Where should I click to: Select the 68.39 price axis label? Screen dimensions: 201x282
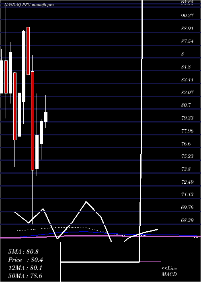pyautogui.click(x=187, y=220)
